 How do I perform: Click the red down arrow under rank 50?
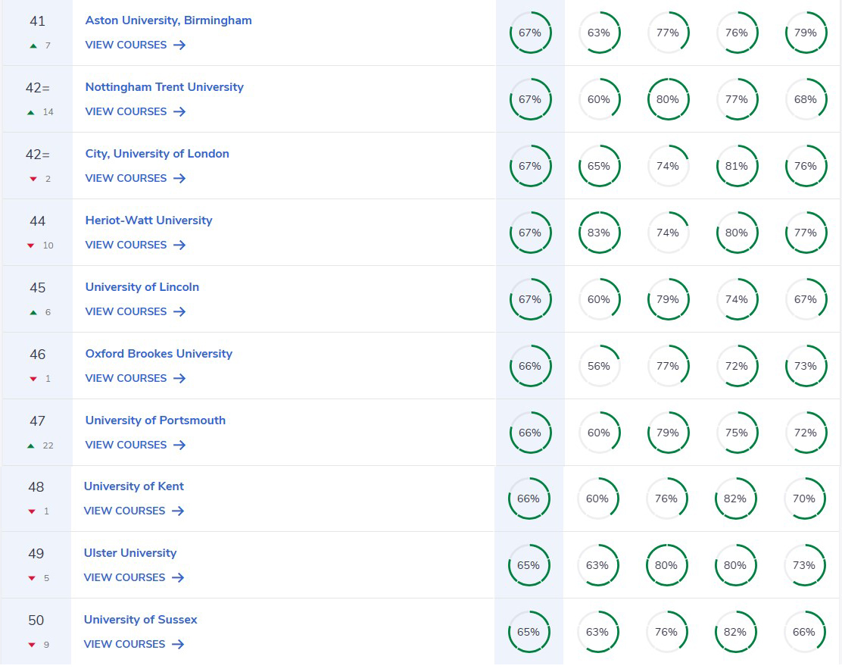point(31,645)
